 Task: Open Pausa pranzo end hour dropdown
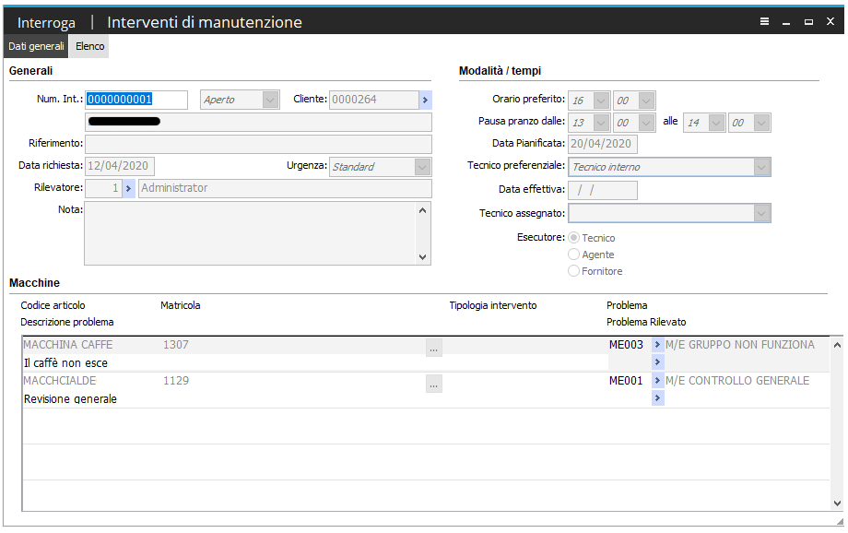pyautogui.click(x=716, y=123)
